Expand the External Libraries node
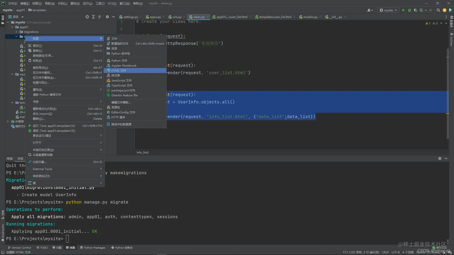The height and width of the screenshot is (255, 454). (8, 121)
